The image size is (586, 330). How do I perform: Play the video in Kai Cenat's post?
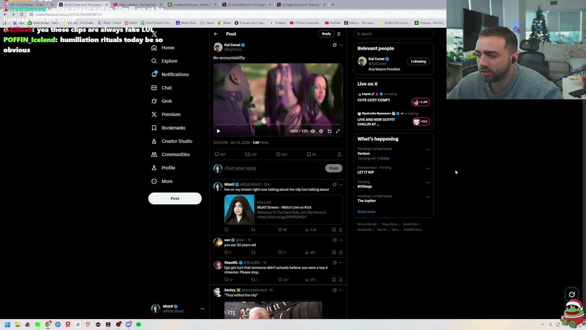click(218, 131)
